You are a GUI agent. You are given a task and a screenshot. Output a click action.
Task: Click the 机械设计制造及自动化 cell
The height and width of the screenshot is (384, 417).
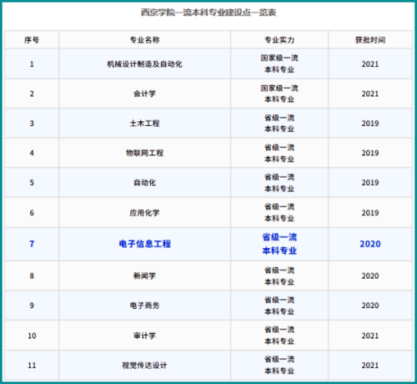(x=144, y=64)
